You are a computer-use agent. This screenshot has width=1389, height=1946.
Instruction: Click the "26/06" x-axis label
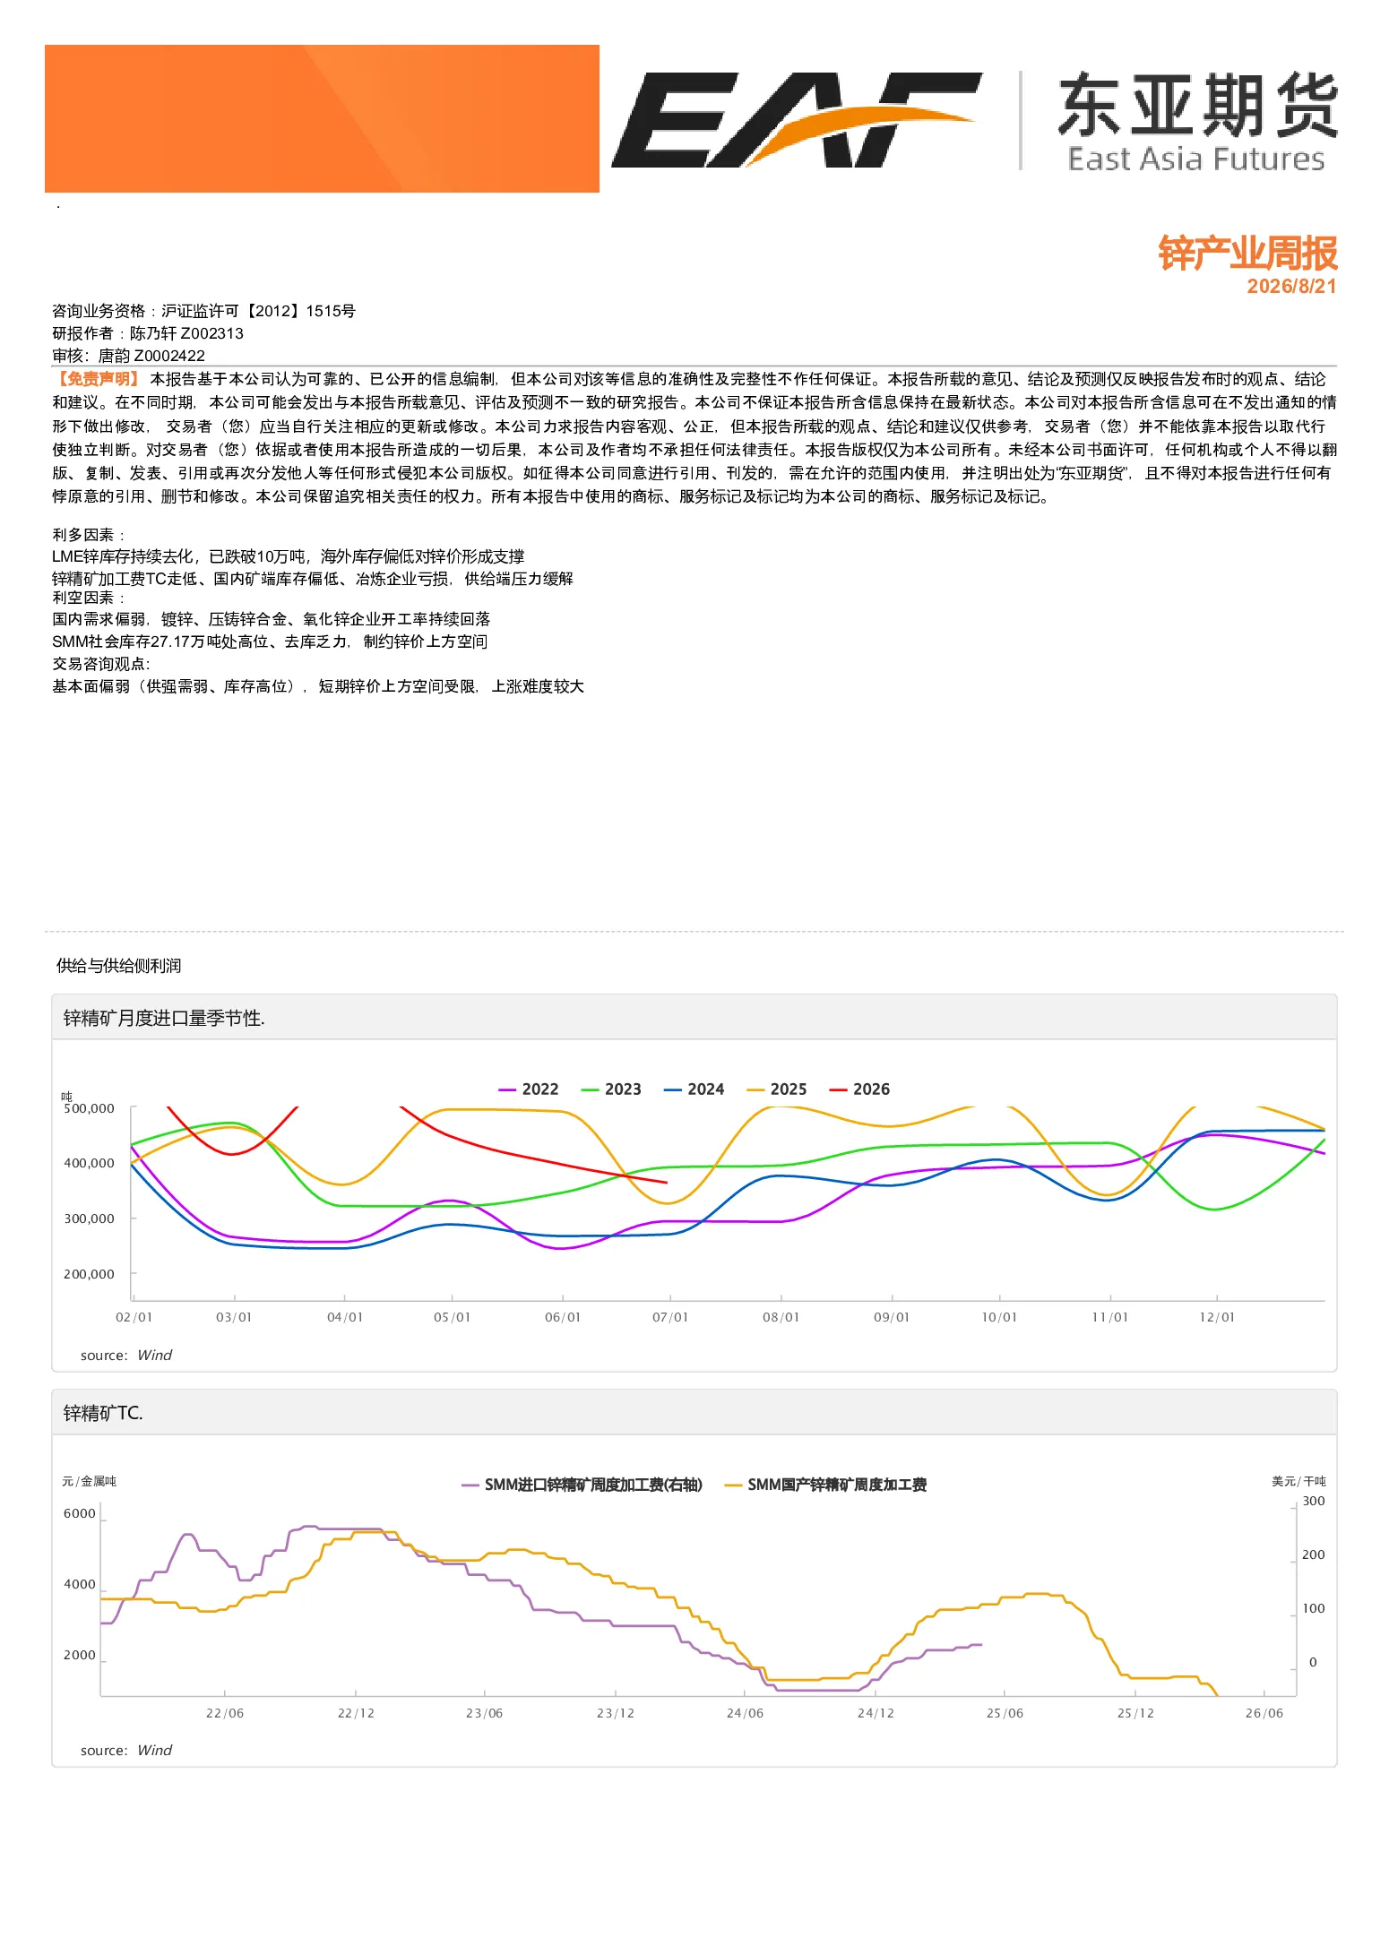tap(1264, 1713)
